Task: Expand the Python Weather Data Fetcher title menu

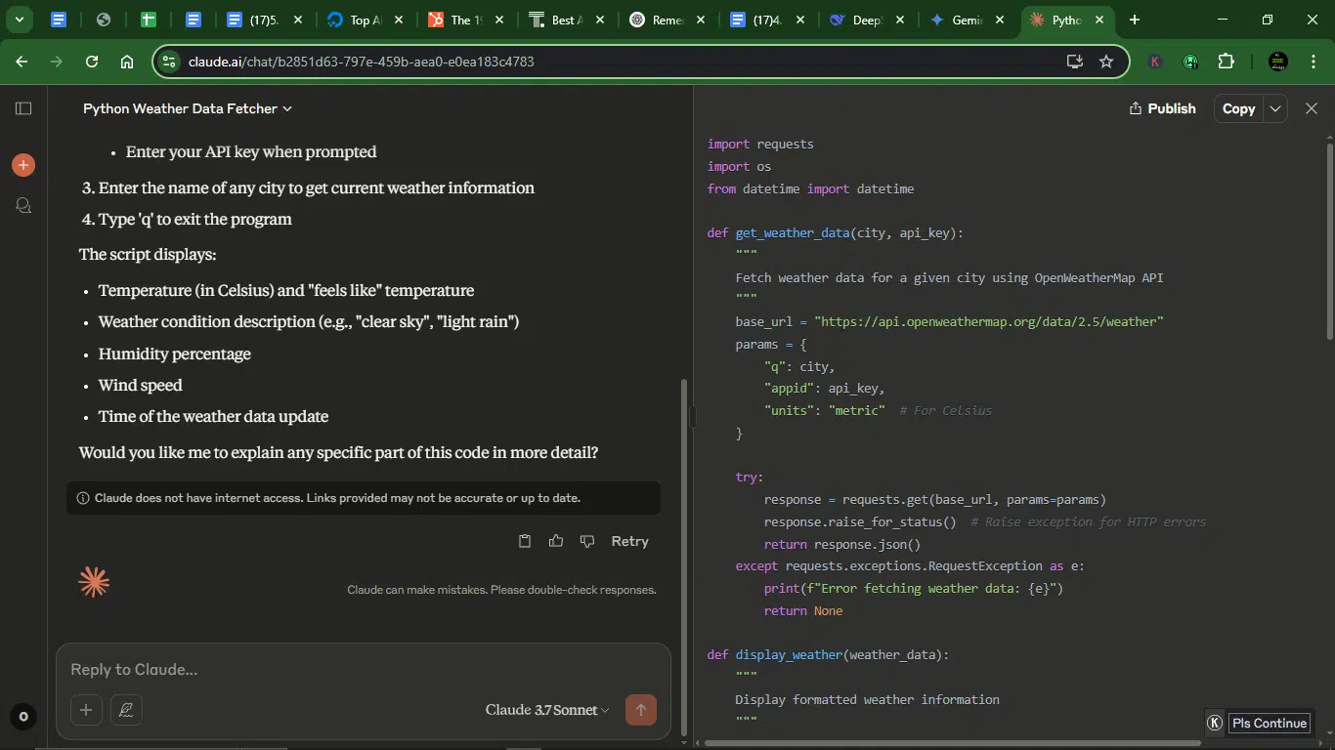Action: pos(188,108)
